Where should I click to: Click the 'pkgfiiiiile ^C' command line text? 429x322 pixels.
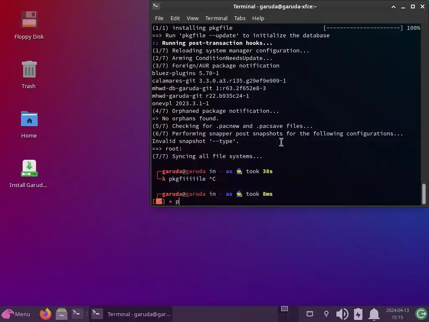[x=192, y=179]
